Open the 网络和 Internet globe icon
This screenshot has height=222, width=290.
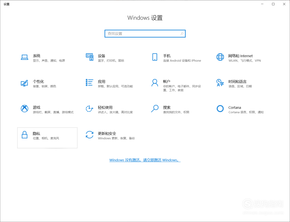click(220, 57)
